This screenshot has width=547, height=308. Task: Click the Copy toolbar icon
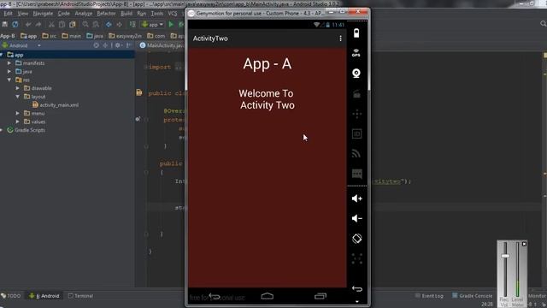(x=62, y=25)
